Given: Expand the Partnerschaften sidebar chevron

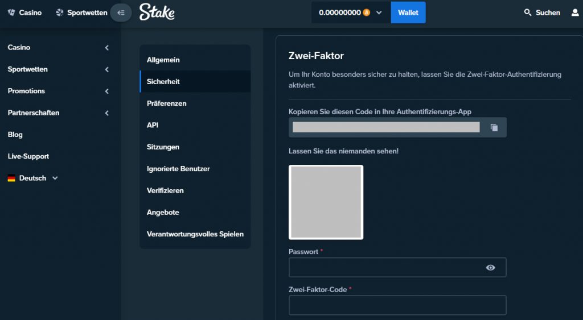Looking at the screenshot, I should pos(106,113).
